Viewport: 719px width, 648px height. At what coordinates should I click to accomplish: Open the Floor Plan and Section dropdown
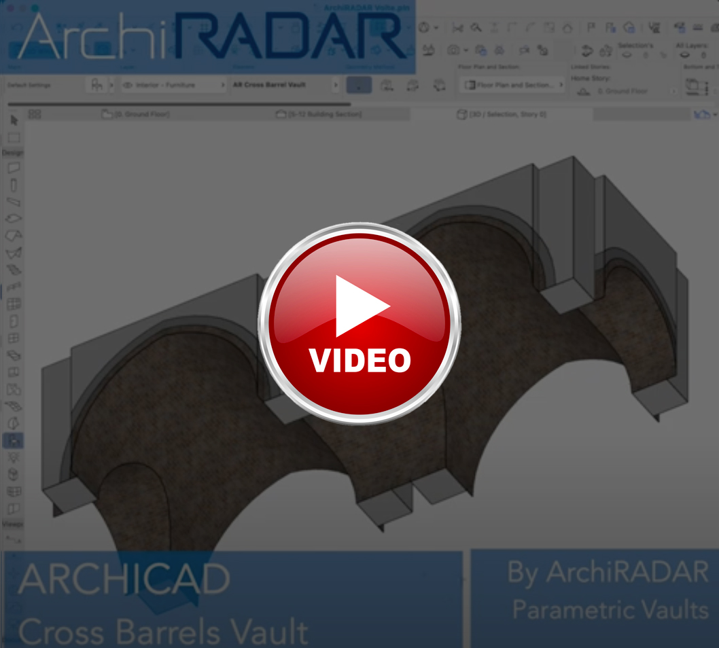coord(513,85)
